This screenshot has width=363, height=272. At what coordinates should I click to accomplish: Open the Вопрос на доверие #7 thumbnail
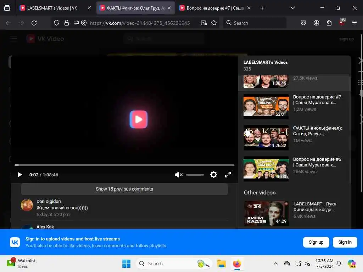266,106
